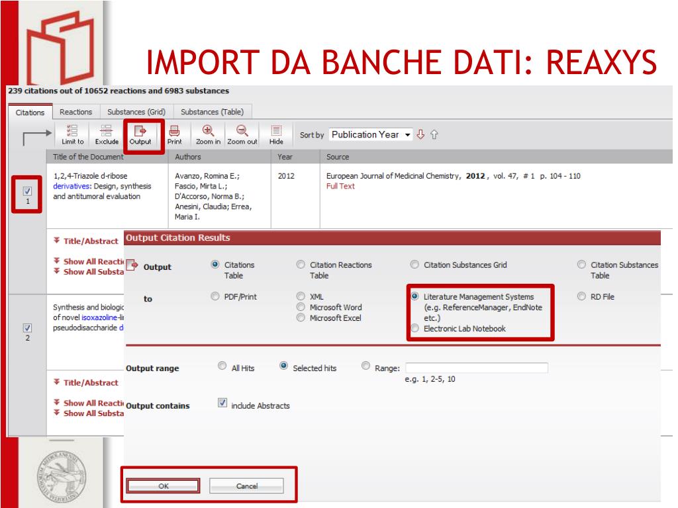The width and height of the screenshot is (678, 508).
Task: Zoom out of the results
Action: click(242, 135)
